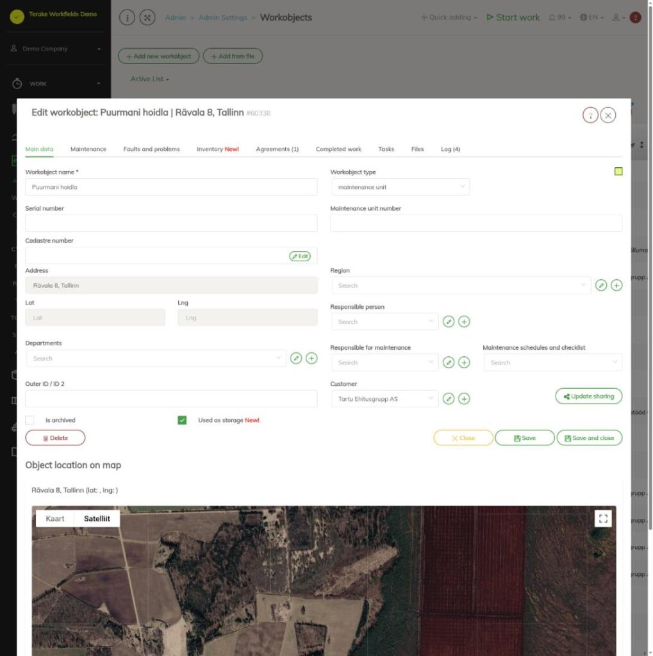This screenshot has width=653, height=656.
Task: Open the Quick adding menu
Action: [x=449, y=17]
